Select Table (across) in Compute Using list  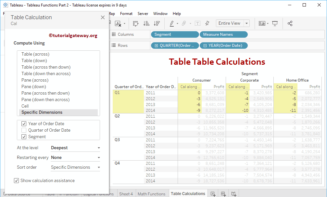(x=35, y=54)
